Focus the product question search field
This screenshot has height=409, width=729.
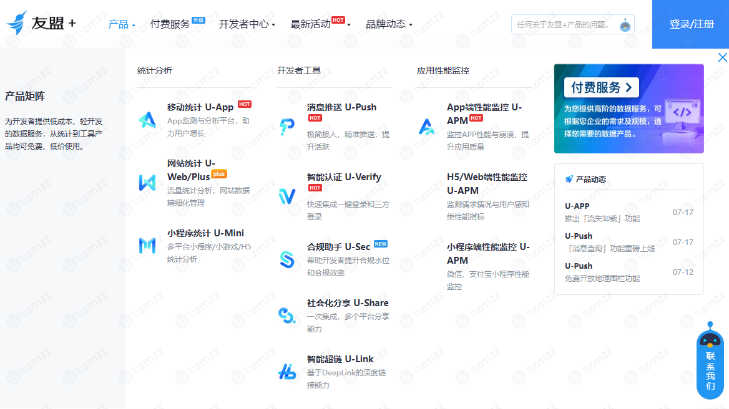point(573,24)
